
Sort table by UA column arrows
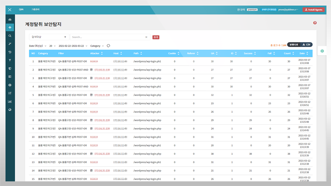(x=217, y=53)
